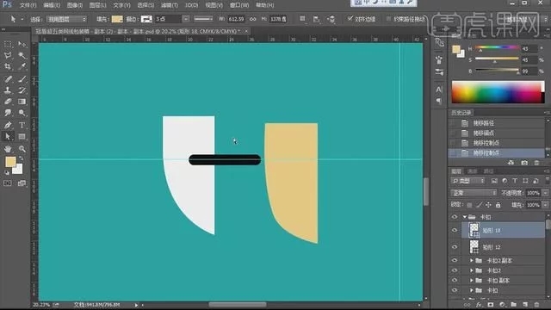Click the color spectrum ramp

coord(498,92)
